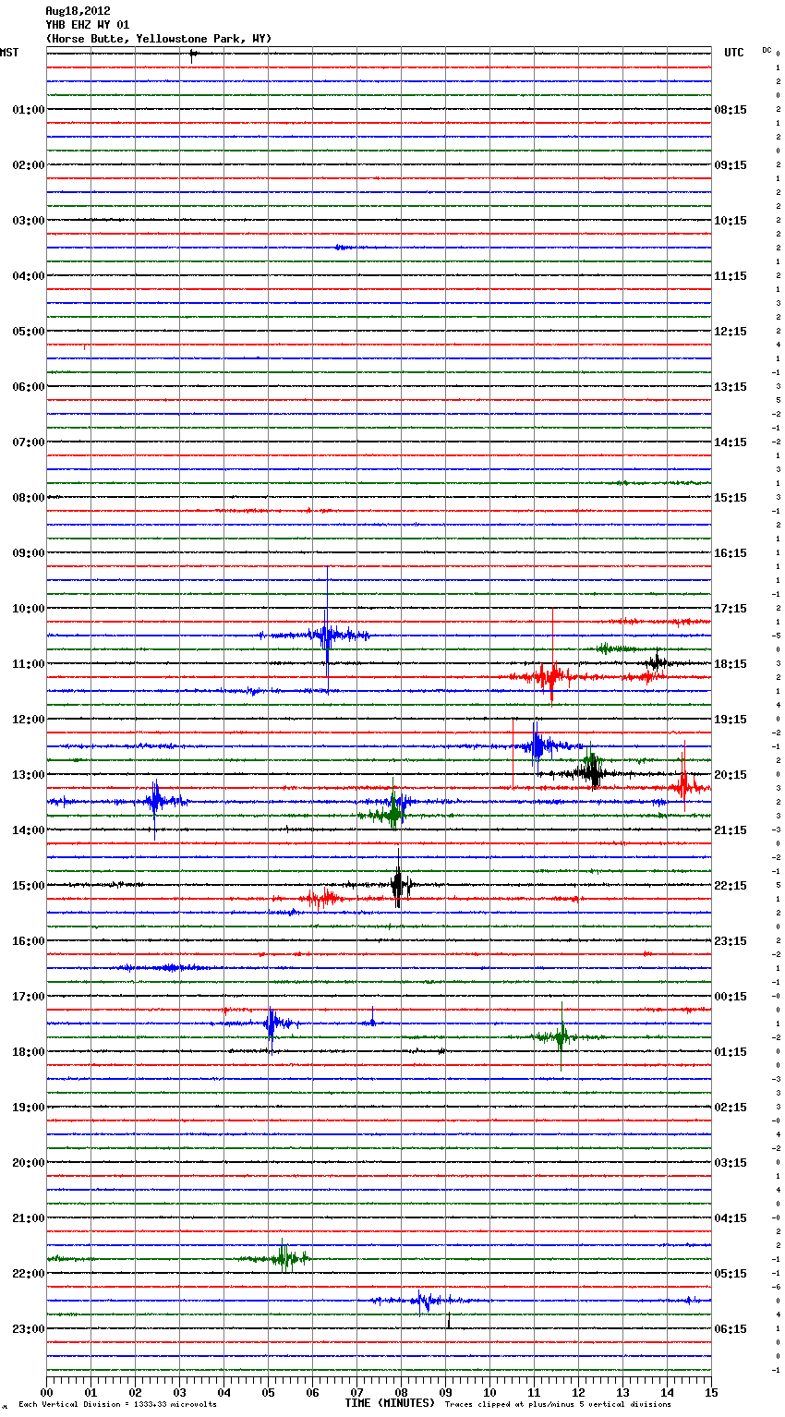Click the black calibration pulse on the top trace
This screenshot has width=785, height=1417.
tap(192, 54)
